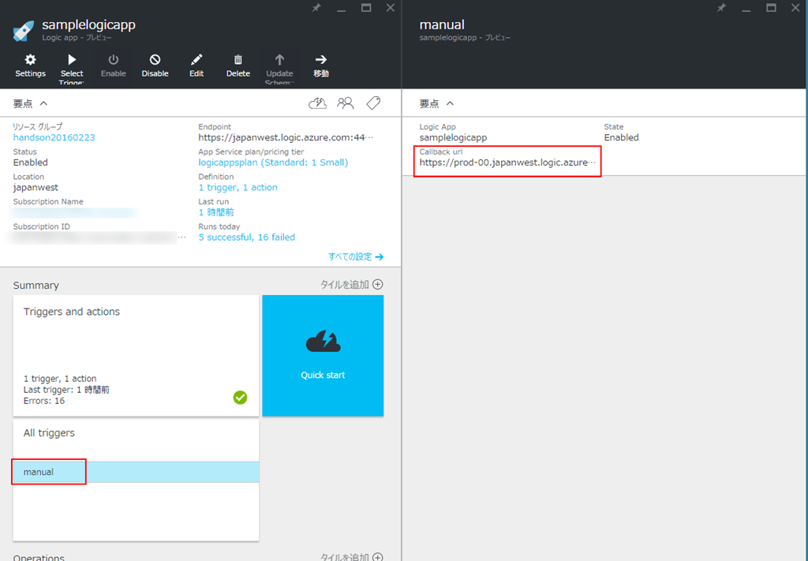
Task: Select the manual trigger row
Action: click(136, 472)
